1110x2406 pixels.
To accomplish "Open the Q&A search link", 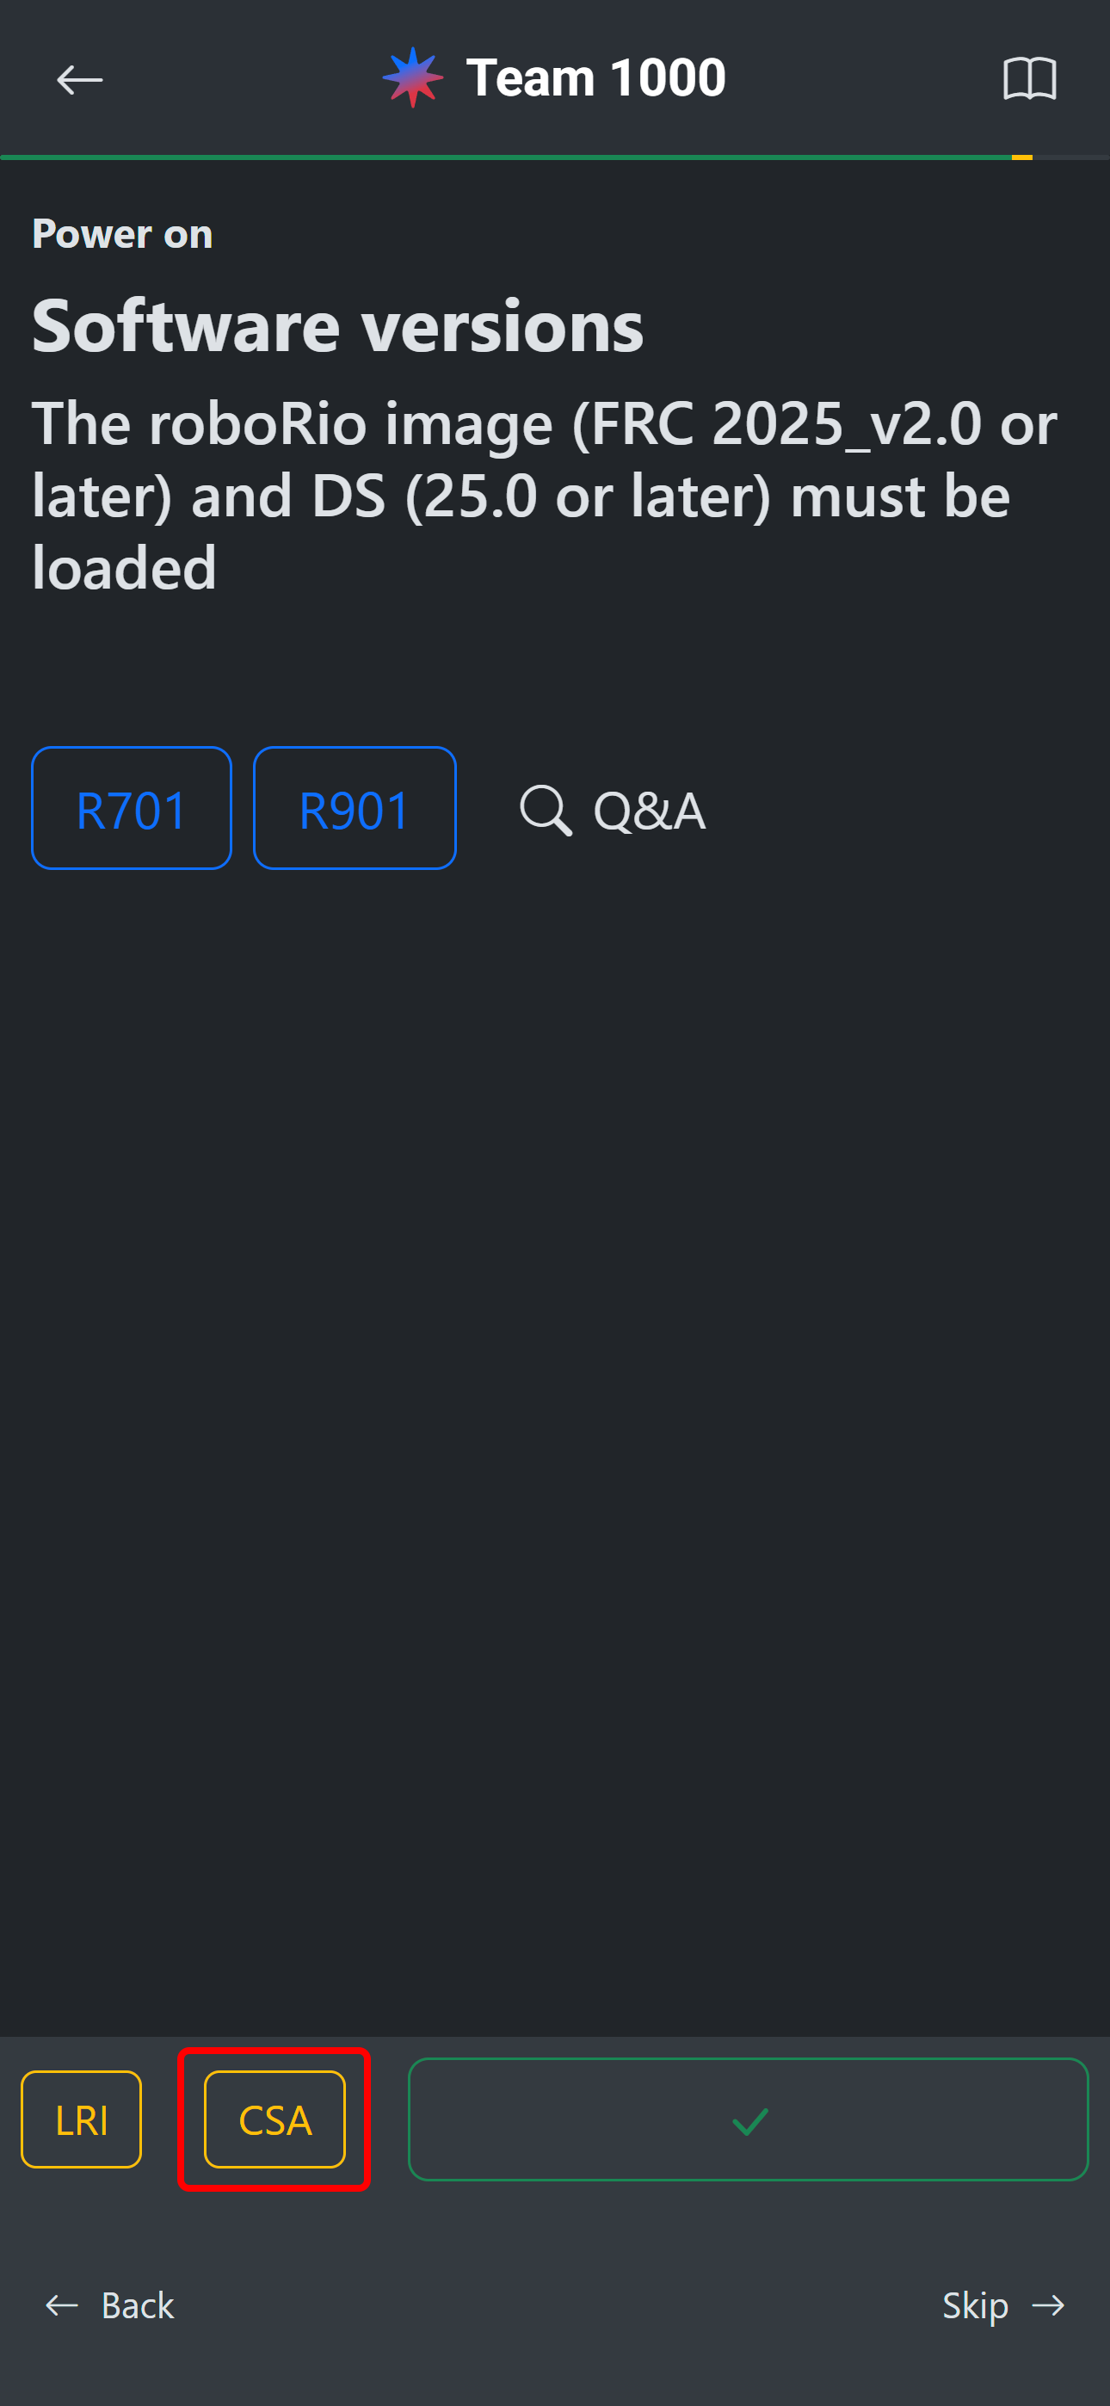I will pos(649,810).
